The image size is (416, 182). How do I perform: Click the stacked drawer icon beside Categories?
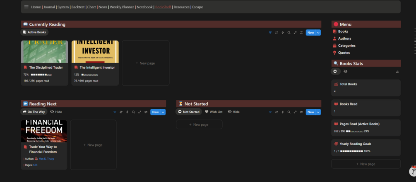[334, 45]
